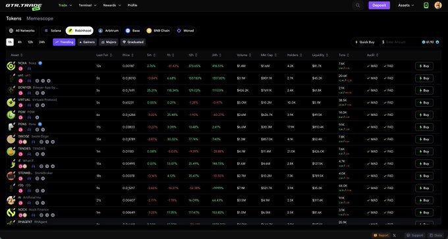Click Buy in the NOCK row
Screen dimensions: 448x239
coord(424,213)
